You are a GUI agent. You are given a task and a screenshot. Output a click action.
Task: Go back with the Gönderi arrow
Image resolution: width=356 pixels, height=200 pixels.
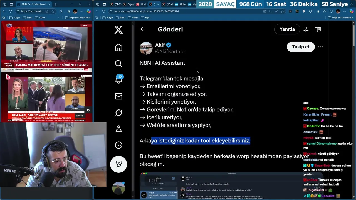[x=143, y=29]
